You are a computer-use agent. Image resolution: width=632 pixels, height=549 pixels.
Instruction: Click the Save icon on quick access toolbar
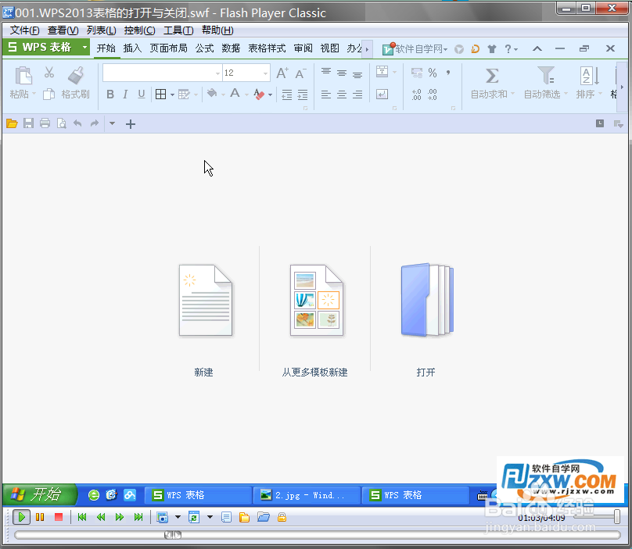[28, 123]
